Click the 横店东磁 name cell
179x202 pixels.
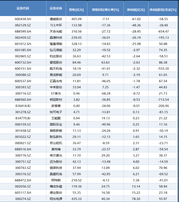coord(56,186)
